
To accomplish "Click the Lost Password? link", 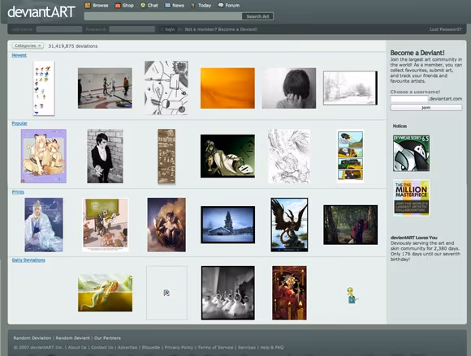I will 446,29.
